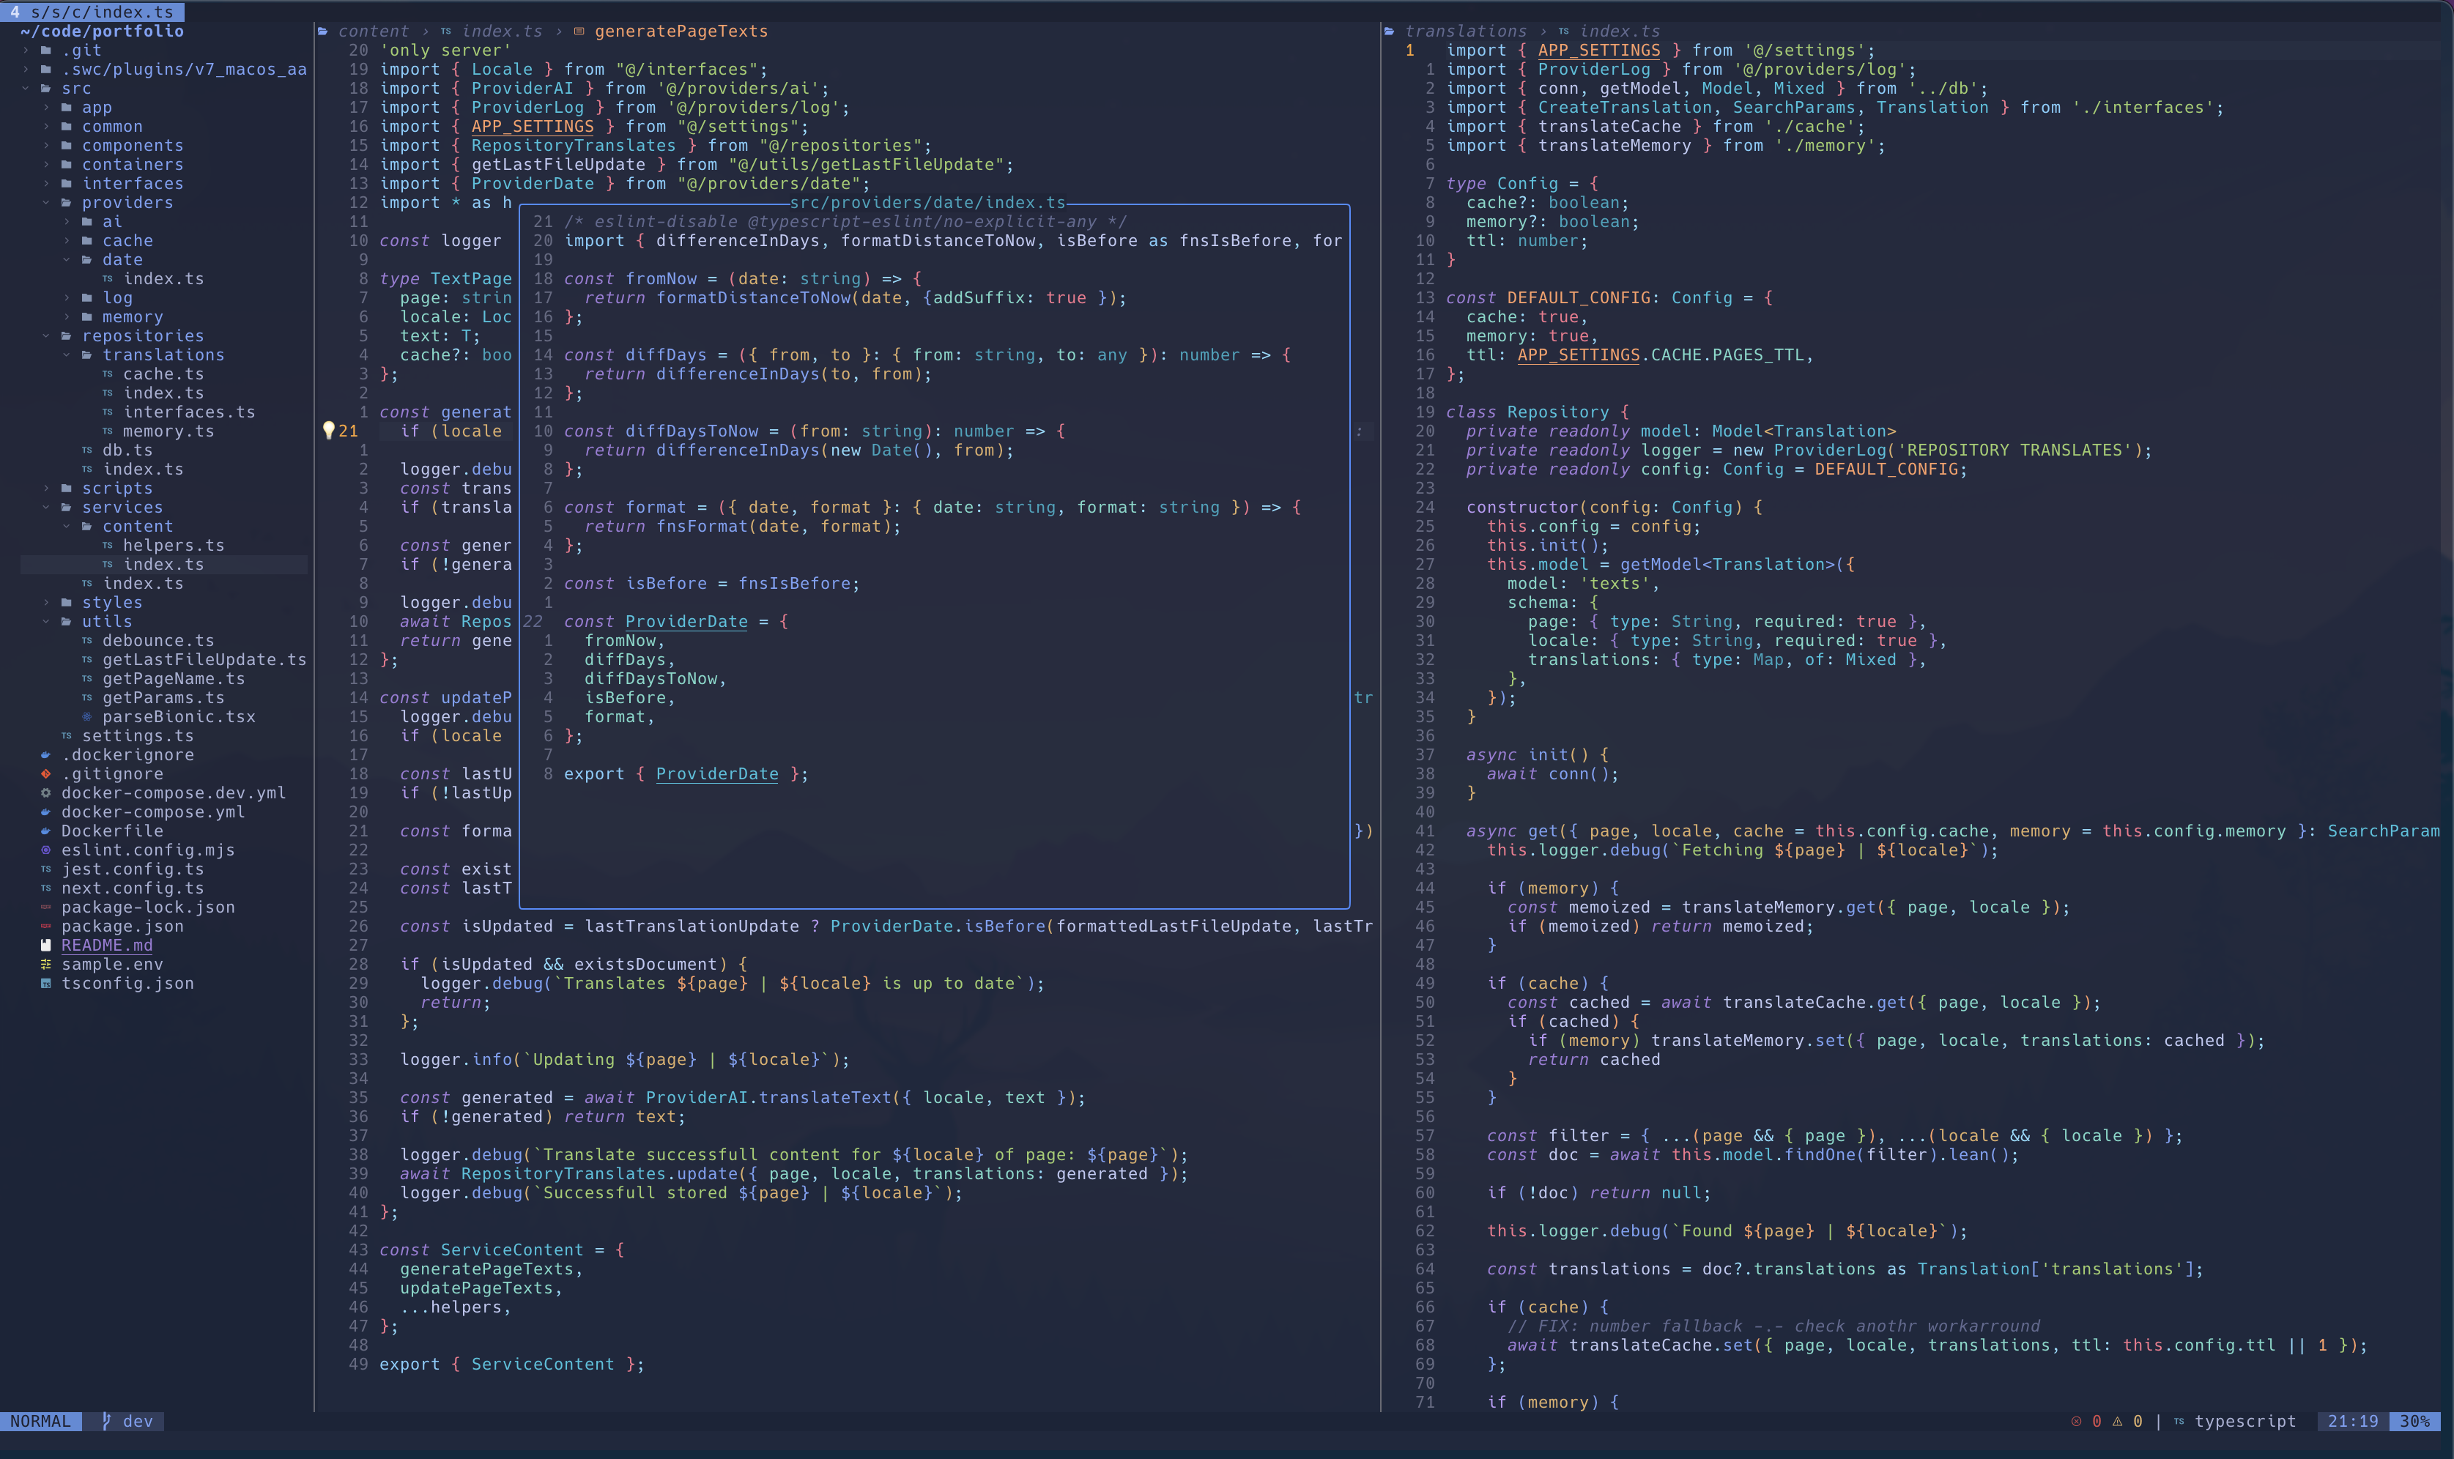The width and height of the screenshot is (2454, 1459).
Task: Click the npm icon beside package.json
Action: click(x=46, y=926)
